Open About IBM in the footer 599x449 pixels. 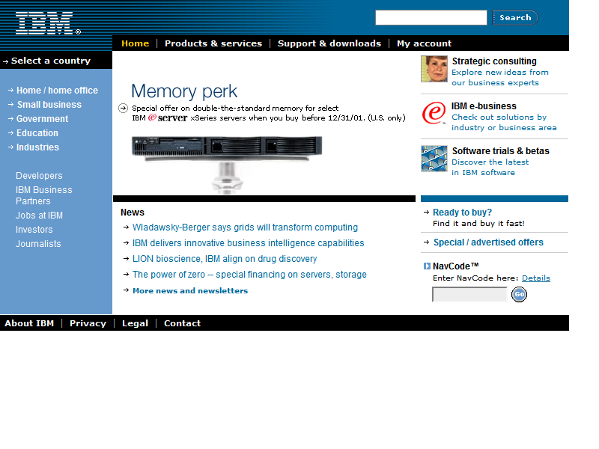[29, 323]
